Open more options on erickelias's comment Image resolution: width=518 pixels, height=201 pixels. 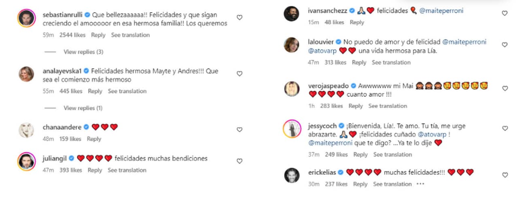(420, 184)
